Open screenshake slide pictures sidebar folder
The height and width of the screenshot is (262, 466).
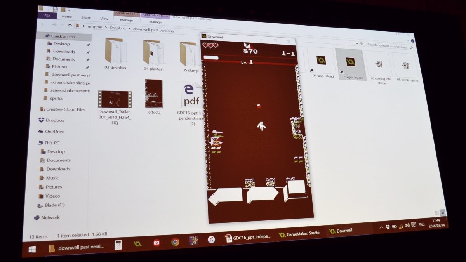tap(67, 82)
